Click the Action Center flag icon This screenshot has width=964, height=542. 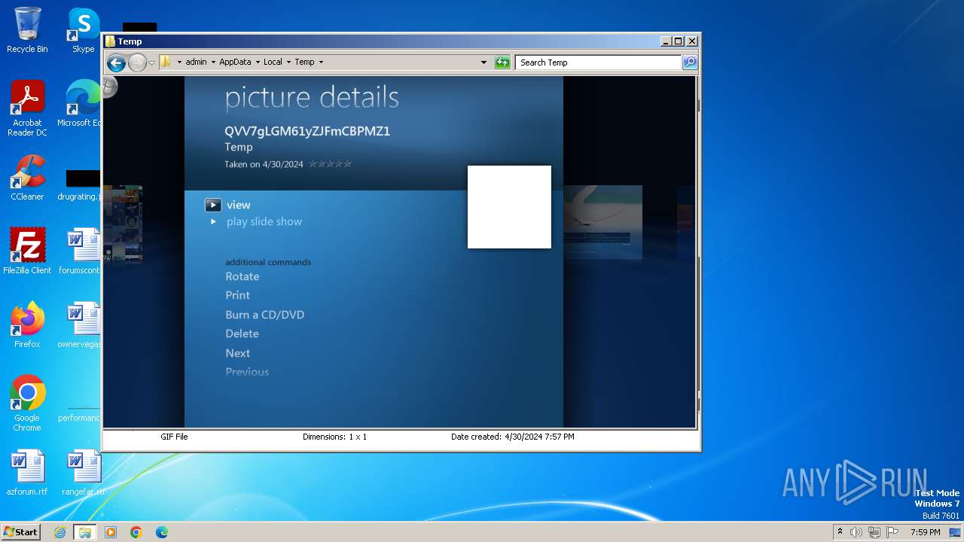pyautogui.click(x=892, y=532)
